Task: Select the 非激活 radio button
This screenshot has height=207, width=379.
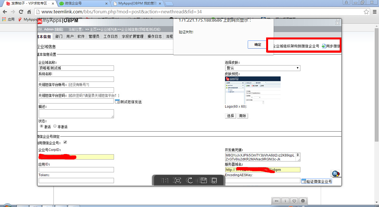Action: 55,126
